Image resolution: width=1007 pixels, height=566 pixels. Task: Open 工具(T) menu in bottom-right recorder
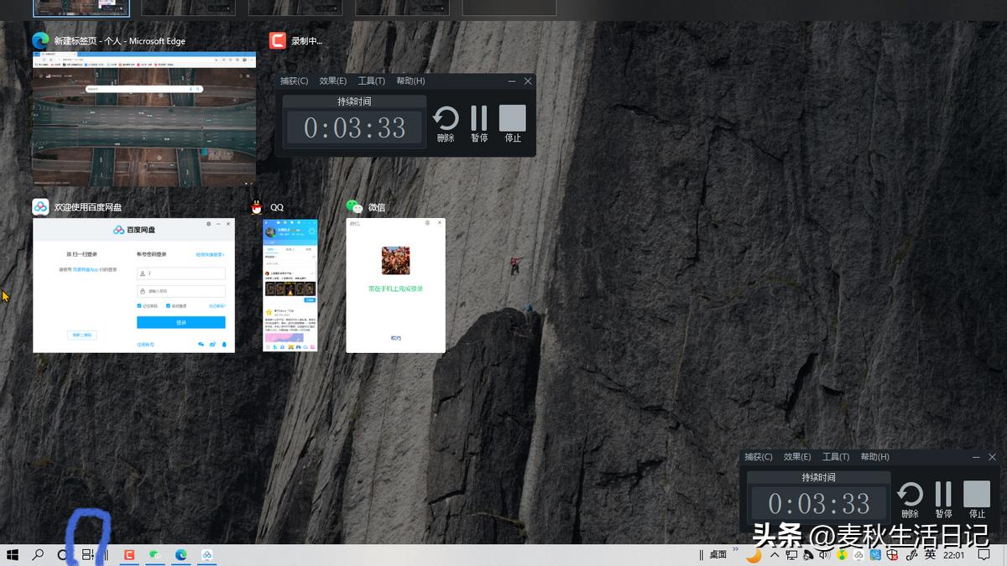[836, 457]
